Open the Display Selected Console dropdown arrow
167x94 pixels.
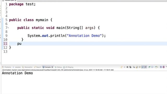tap(154, 67)
